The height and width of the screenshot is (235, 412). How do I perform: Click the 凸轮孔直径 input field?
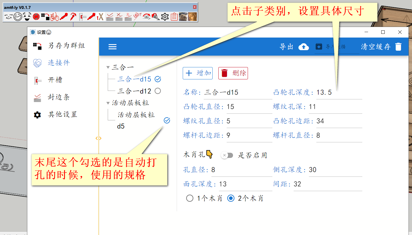pos(249,107)
